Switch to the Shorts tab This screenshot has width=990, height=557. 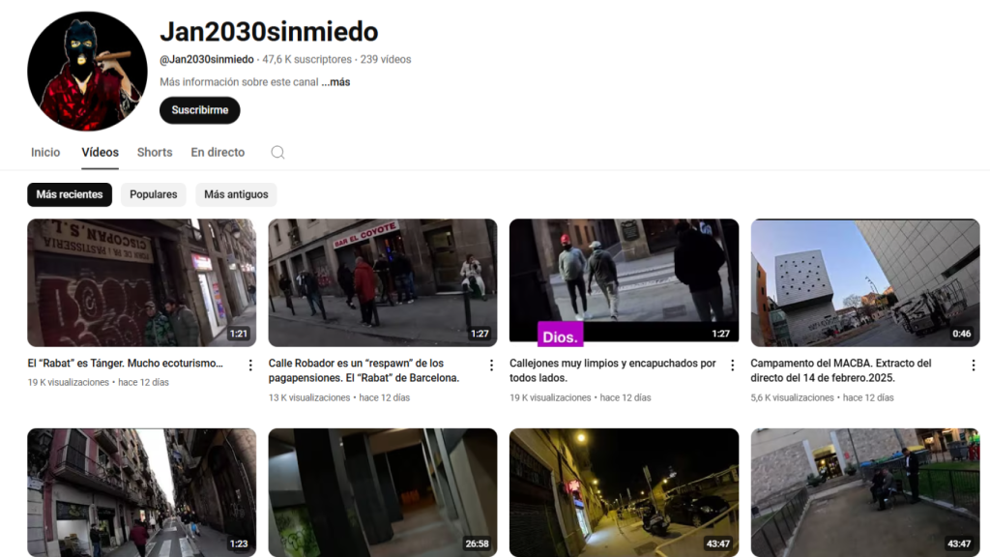155,152
